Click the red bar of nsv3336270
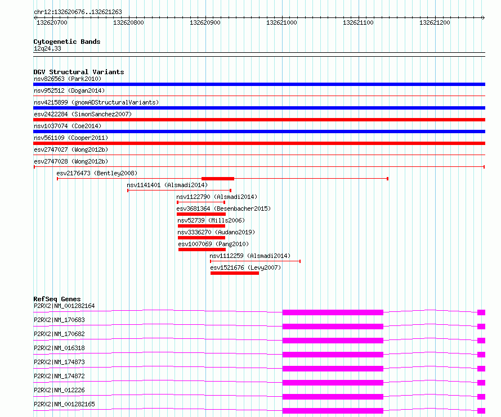Viewport: 501px width, 417px height. point(202,238)
